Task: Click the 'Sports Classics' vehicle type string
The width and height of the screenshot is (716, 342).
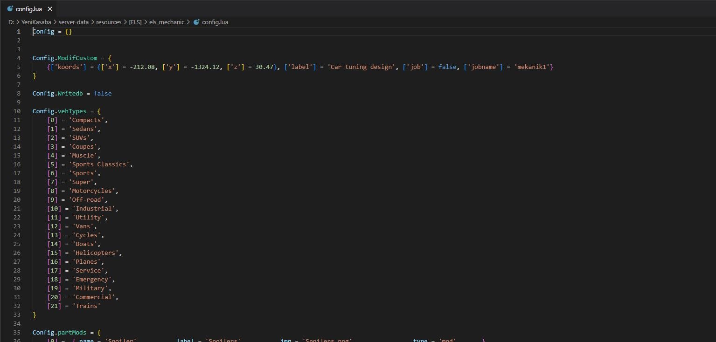Action: coord(100,164)
